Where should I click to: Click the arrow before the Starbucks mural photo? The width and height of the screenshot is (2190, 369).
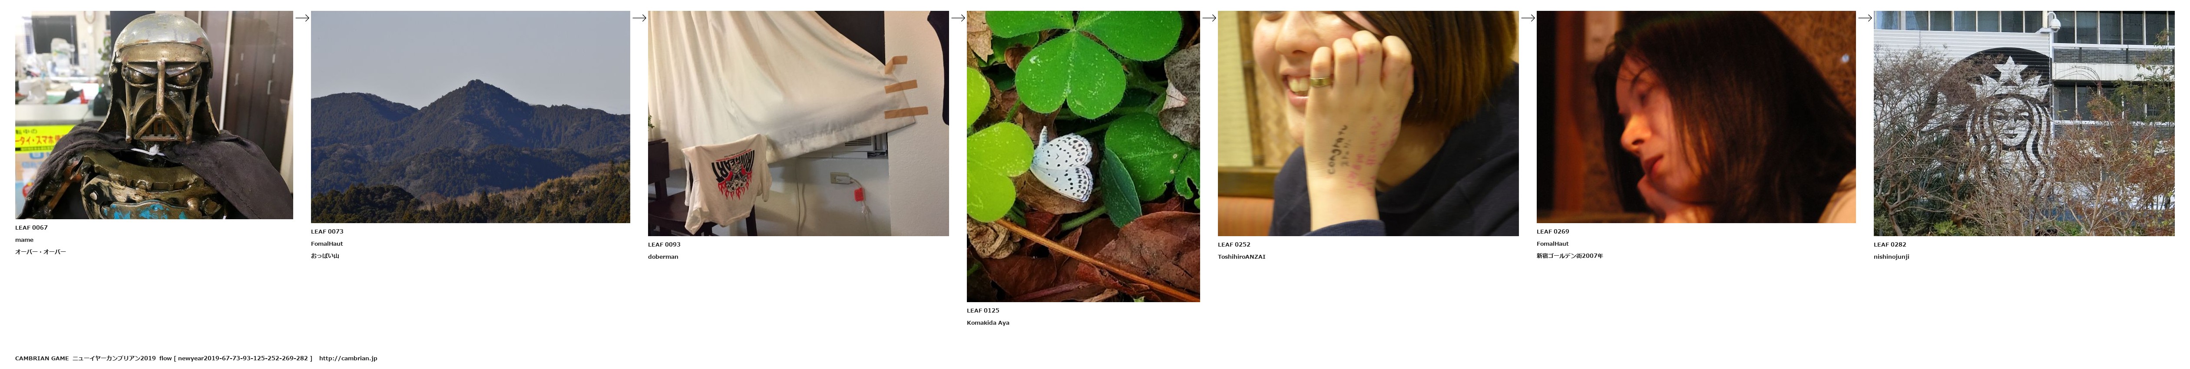(1865, 18)
